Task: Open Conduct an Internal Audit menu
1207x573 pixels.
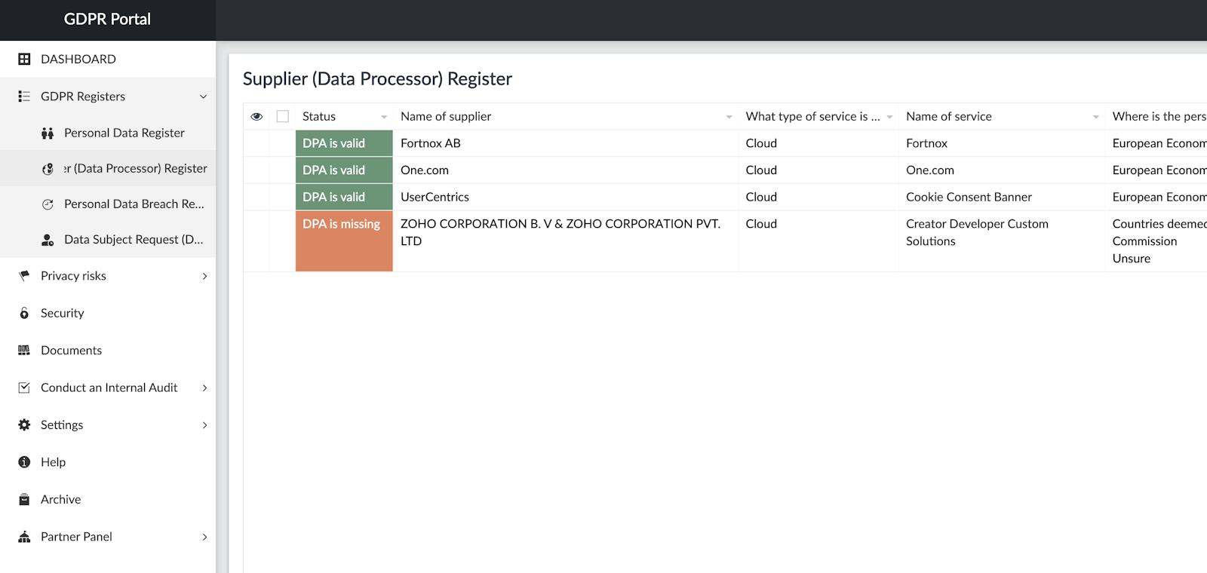Action: pyautogui.click(x=109, y=388)
